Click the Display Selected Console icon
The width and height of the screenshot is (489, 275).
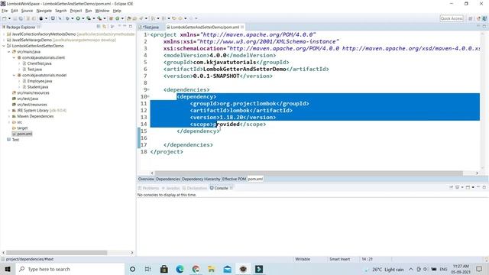tap(458, 187)
